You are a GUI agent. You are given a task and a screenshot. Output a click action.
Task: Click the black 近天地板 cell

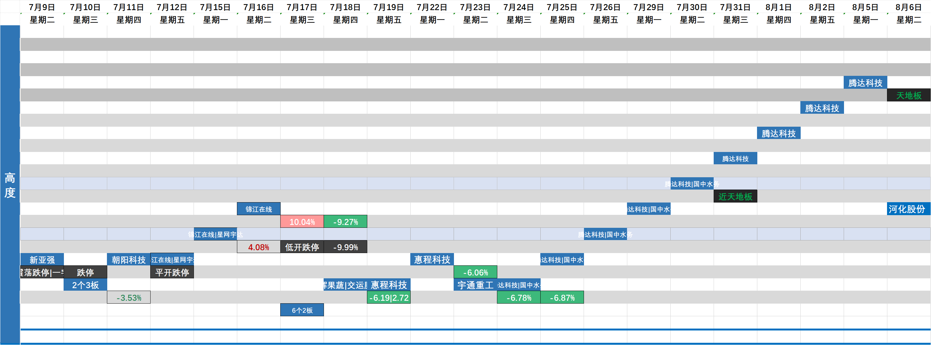[x=735, y=196]
